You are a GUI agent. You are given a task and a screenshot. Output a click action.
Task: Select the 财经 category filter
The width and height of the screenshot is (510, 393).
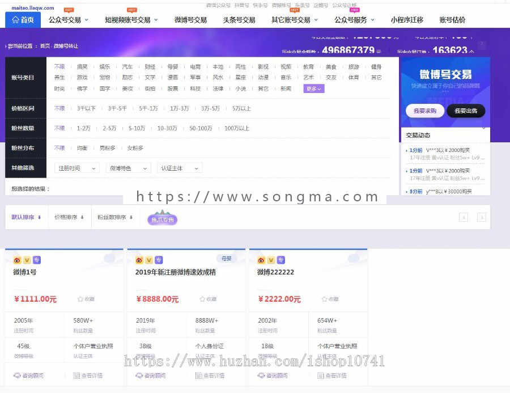[150, 66]
